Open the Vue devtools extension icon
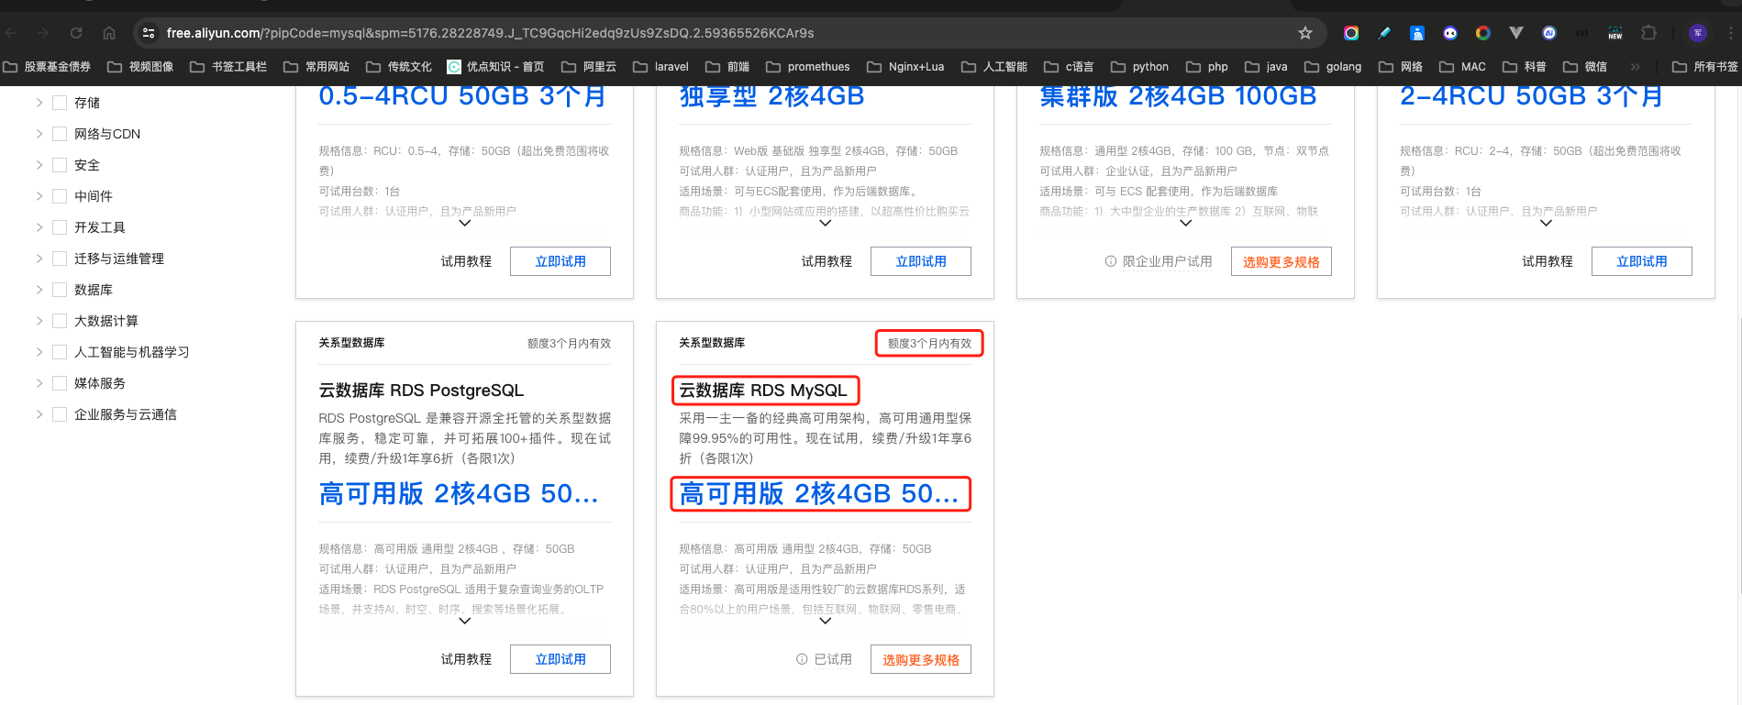Image resolution: width=1742 pixels, height=705 pixels. click(1516, 33)
